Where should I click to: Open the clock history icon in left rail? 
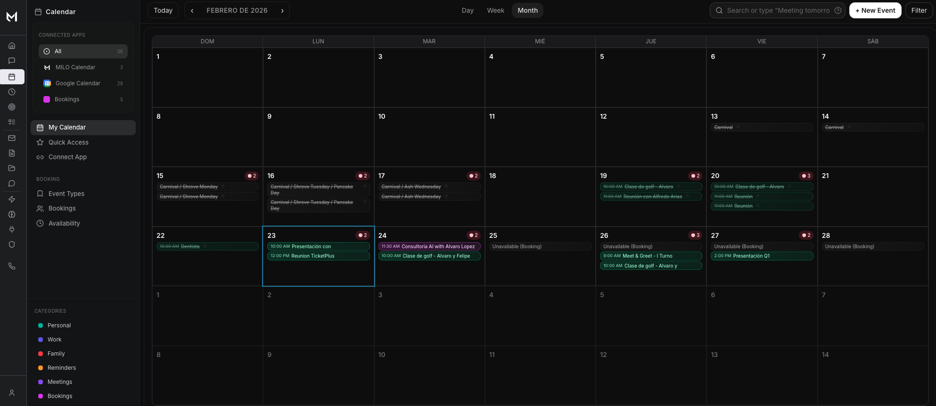(x=12, y=92)
